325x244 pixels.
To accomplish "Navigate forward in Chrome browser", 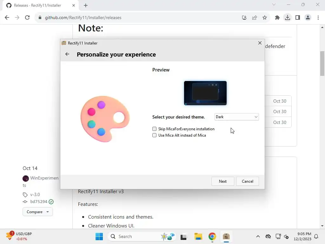I will (17, 18).
